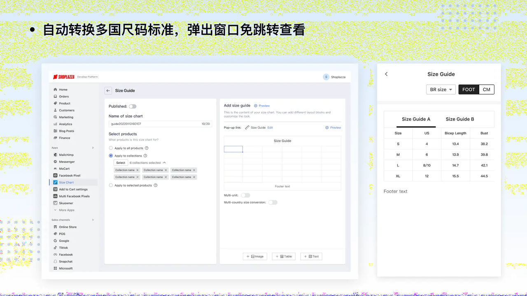Click the highlighted first cell in Size Guide table
Image resolution: width=527 pixels, height=296 pixels.
tap(233, 149)
